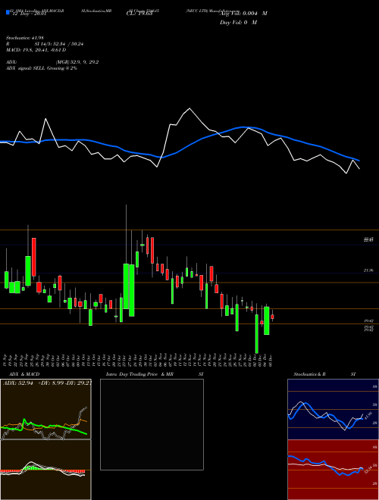This screenshot has width=379, height=500.
Task: Click the 'Intra Day Trading Price & MR' title
Action: [139, 374]
